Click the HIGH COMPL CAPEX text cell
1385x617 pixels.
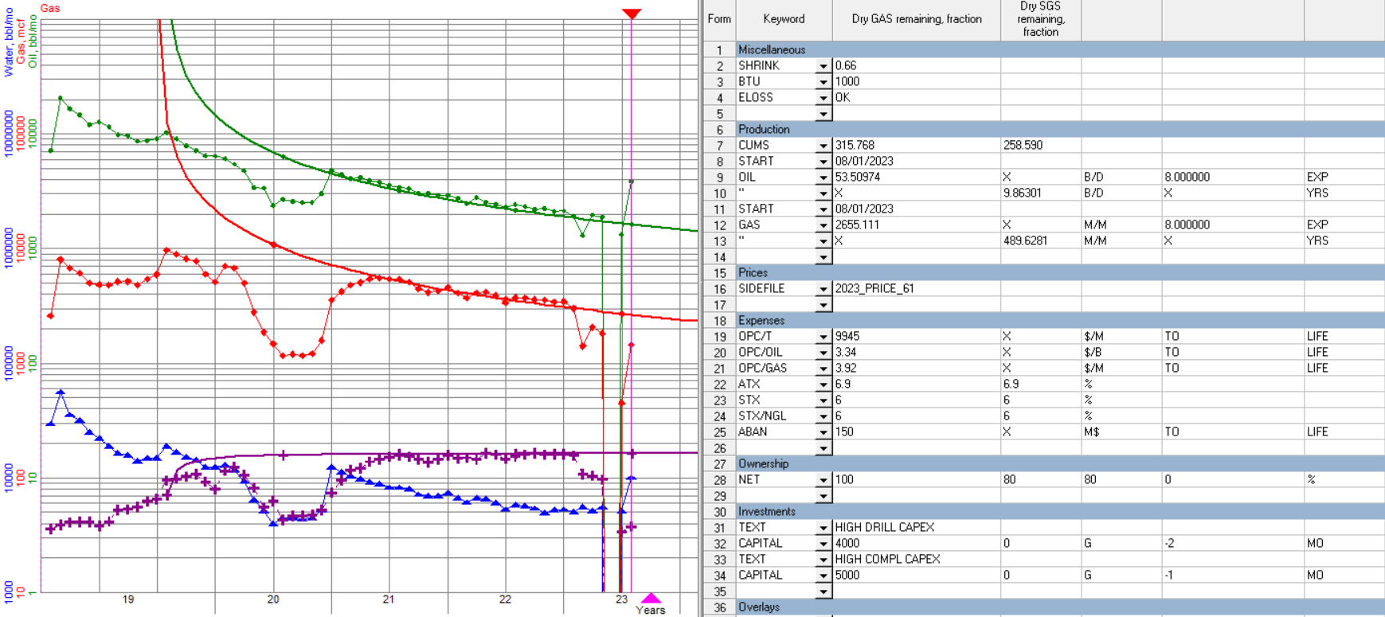tap(916, 559)
